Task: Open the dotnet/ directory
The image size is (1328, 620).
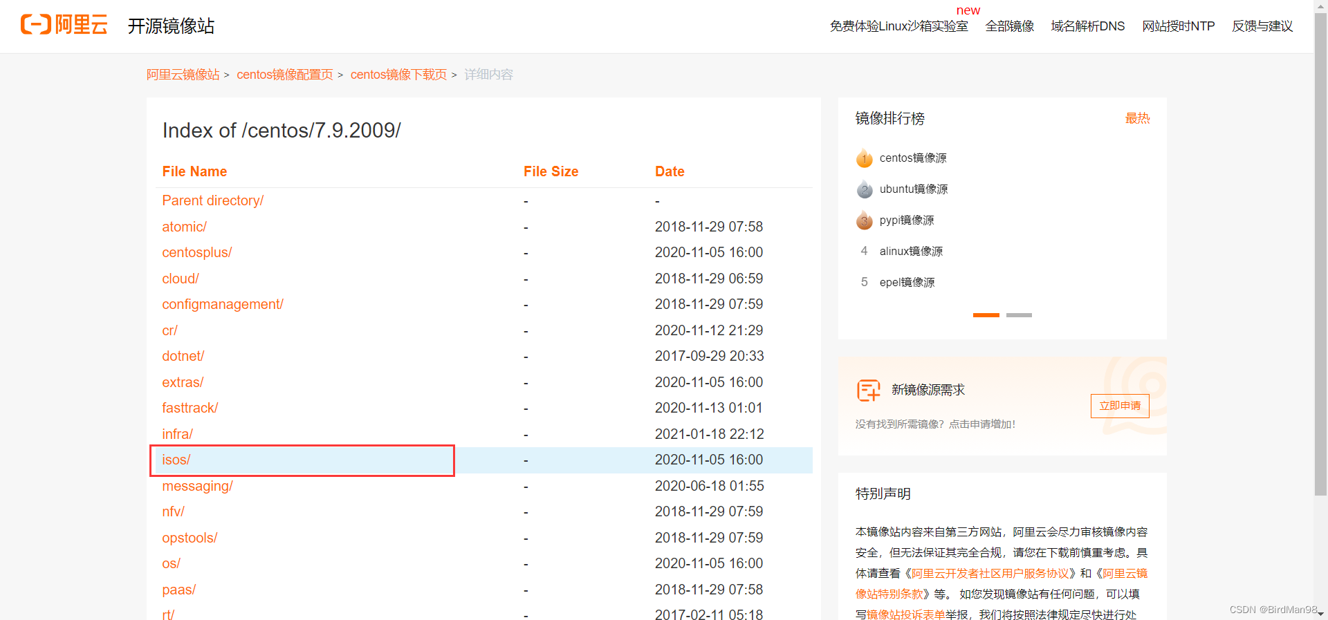Action: pyautogui.click(x=183, y=356)
